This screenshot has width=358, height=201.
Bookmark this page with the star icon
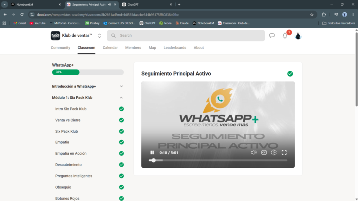click(312, 15)
